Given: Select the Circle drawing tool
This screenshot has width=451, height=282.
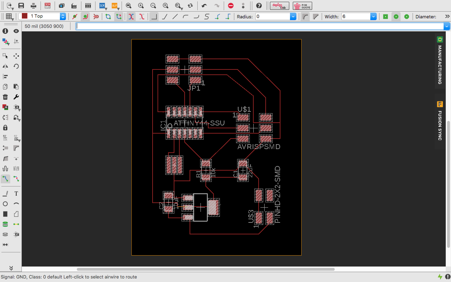Looking at the screenshot, I should coord(5,204).
